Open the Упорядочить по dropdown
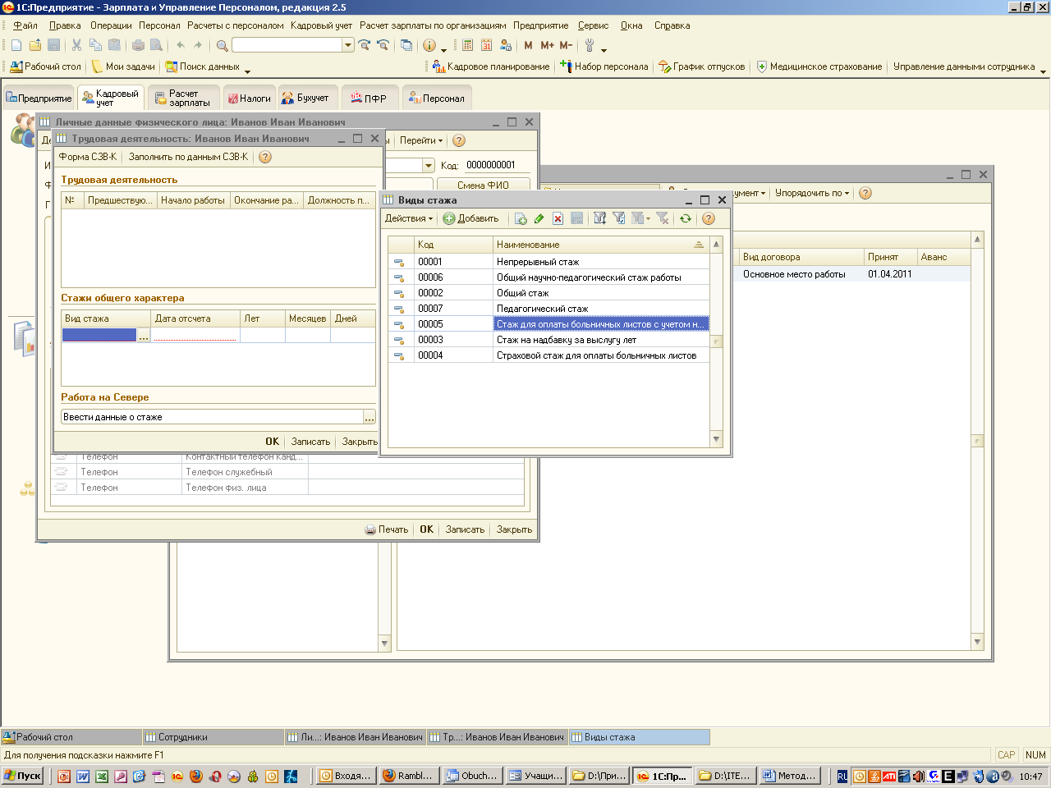Image resolution: width=1051 pixels, height=788 pixels. (x=812, y=193)
